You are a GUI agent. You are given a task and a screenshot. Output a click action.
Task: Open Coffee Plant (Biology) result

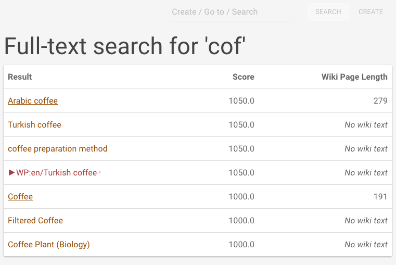pyautogui.click(x=49, y=245)
